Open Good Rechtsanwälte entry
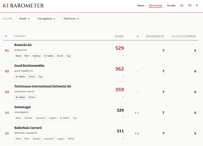Screen dimensions: 203x146 coord(29,66)
